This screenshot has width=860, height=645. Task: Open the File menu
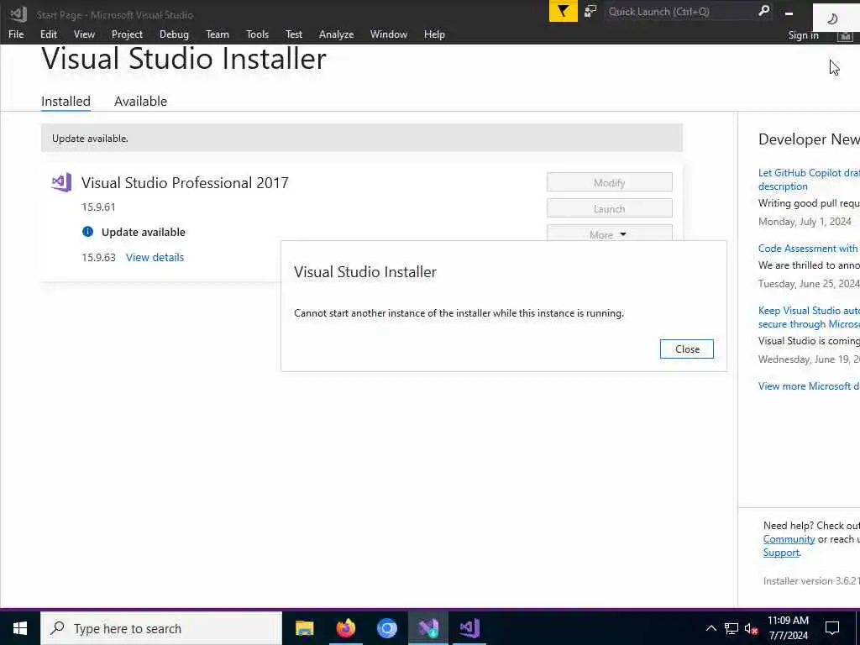pos(16,34)
